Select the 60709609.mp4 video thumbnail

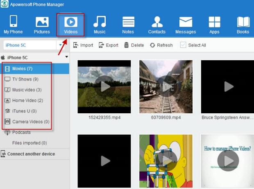[166, 87]
